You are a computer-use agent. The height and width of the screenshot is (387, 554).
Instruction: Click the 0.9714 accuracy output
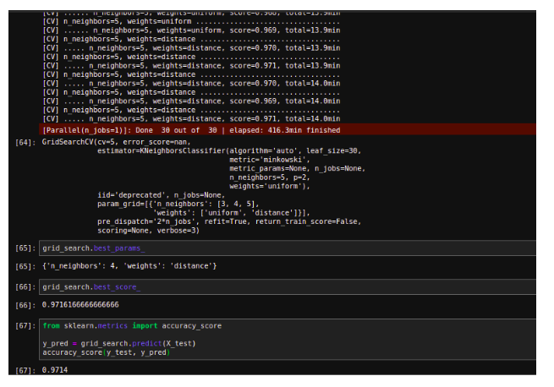[55, 370]
